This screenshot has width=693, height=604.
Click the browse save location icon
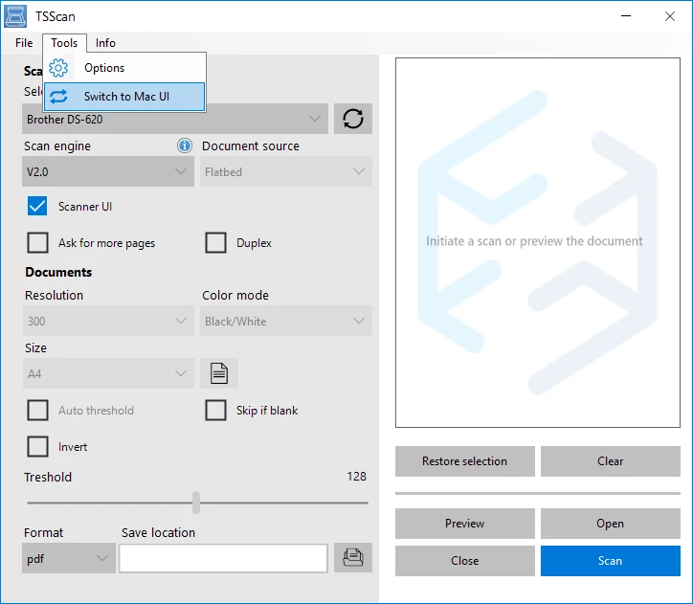point(352,557)
